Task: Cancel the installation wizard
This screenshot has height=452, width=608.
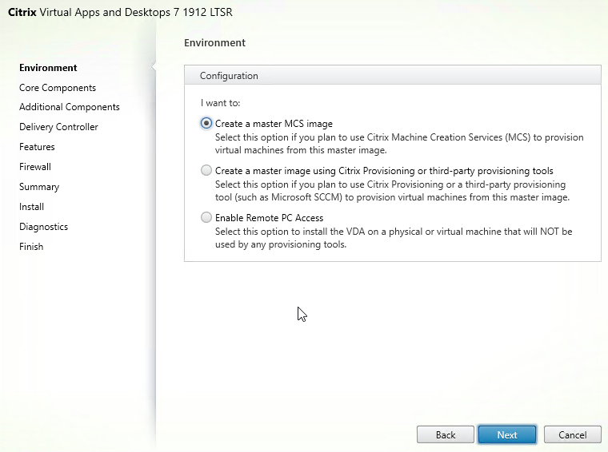Action: coord(572,434)
